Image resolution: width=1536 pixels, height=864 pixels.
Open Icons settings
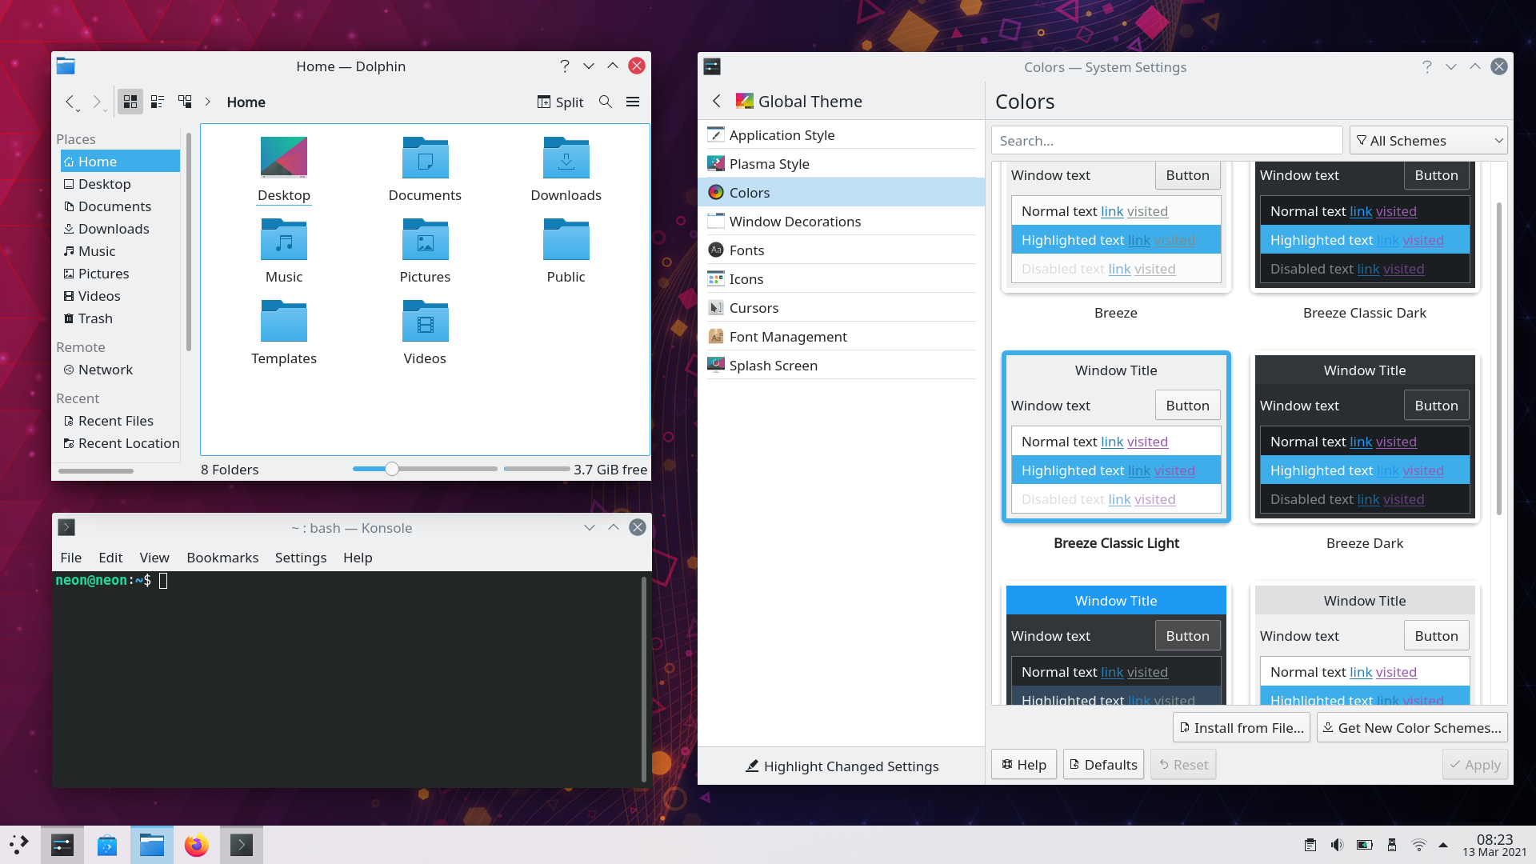pos(841,279)
